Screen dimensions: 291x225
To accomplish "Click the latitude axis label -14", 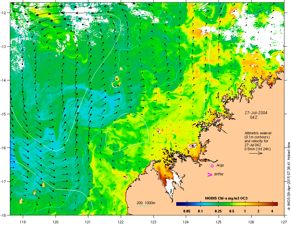I will tap(4, 80).
